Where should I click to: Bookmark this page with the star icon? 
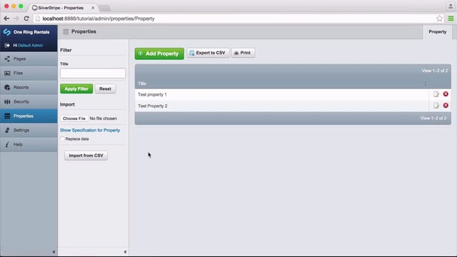[440, 19]
